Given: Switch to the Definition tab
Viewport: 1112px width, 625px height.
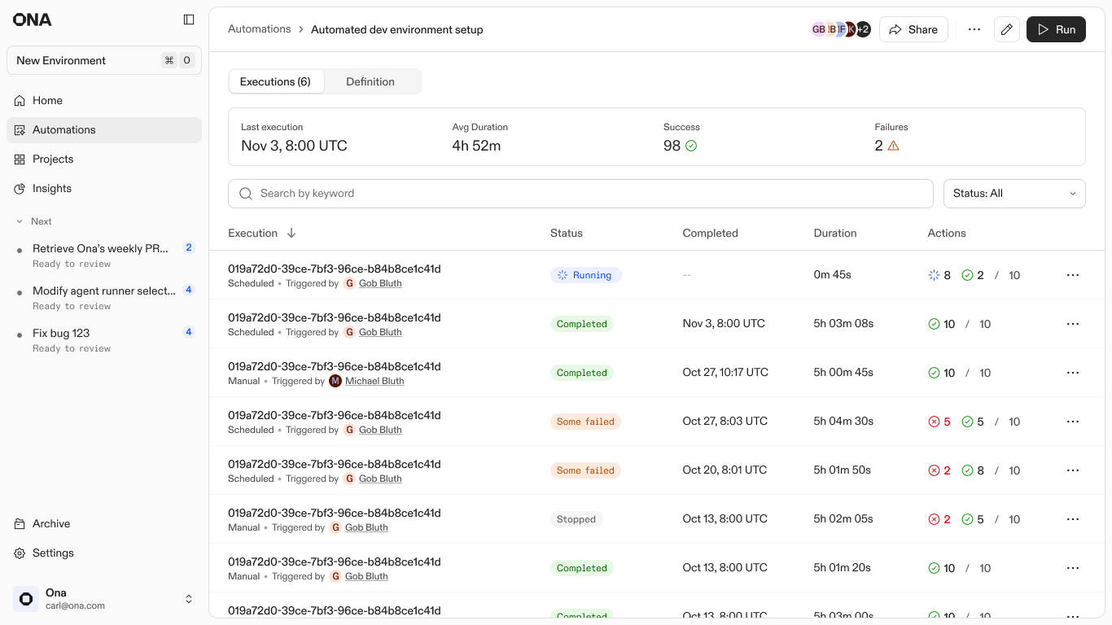Looking at the screenshot, I should coord(370,82).
